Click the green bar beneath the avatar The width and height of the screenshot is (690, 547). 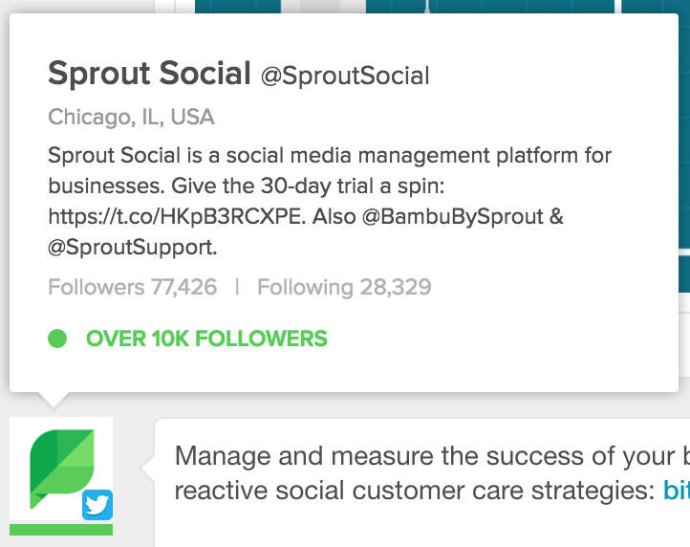click(x=61, y=530)
